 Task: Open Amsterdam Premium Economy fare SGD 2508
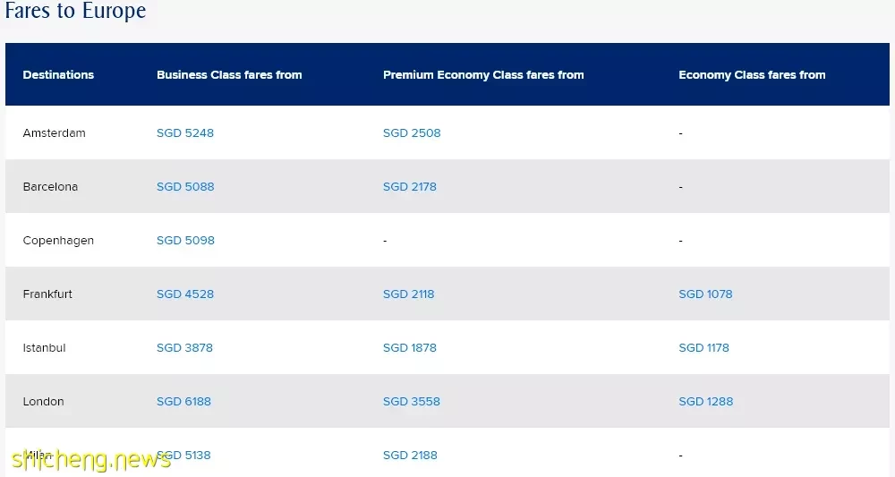tap(412, 133)
